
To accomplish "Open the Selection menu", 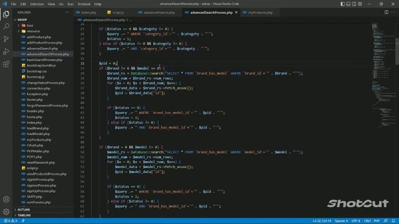I will pyautogui.click(x=37, y=4).
